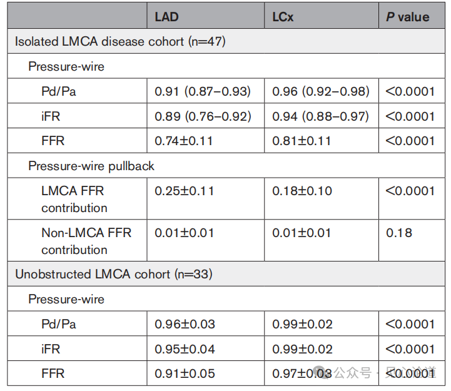Click the FFR value 0.81±0.11
Screen dimensions: 451x391
coord(302,141)
